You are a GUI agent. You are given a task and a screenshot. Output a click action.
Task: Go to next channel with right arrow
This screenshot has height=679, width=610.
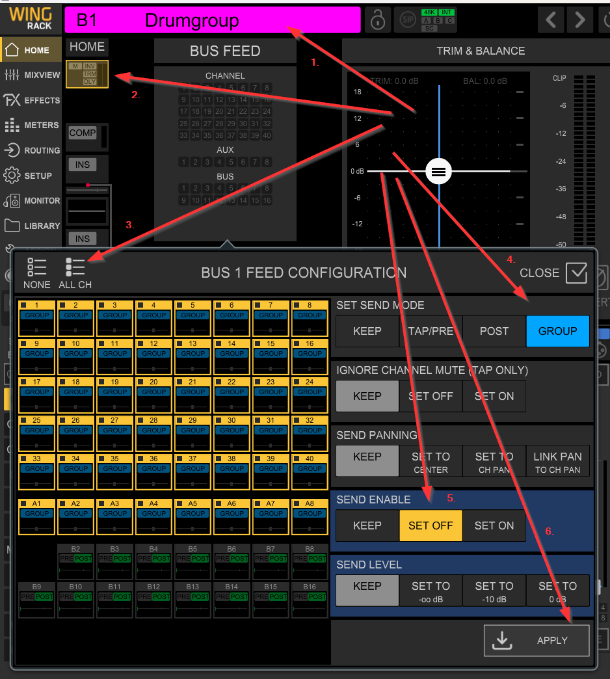[579, 20]
